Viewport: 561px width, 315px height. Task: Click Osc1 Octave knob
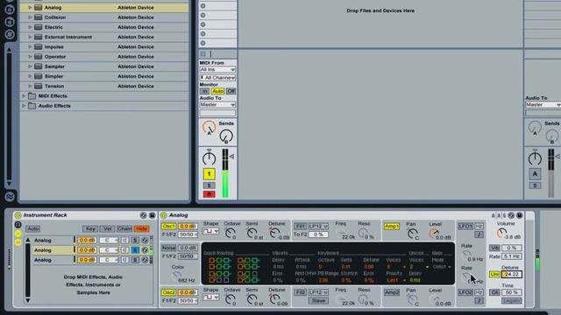pyautogui.click(x=230, y=234)
